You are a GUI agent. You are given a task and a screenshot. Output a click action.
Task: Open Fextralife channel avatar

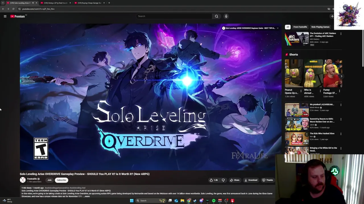click(x=23, y=180)
